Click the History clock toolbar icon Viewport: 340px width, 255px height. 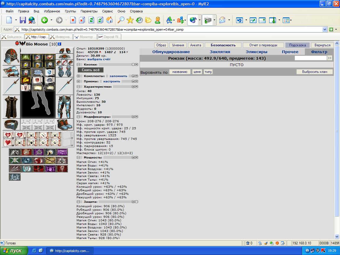[139, 20]
